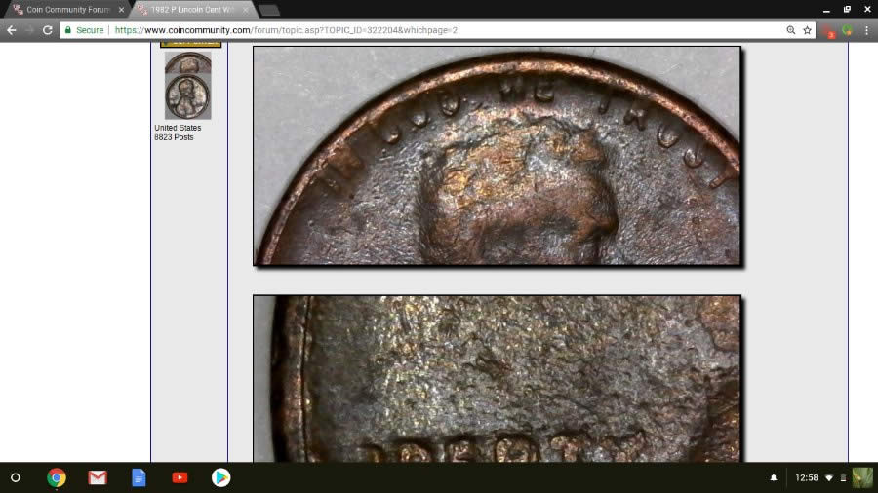Open the launcher circle button
This screenshot has width=878, height=493.
(x=16, y=478)
